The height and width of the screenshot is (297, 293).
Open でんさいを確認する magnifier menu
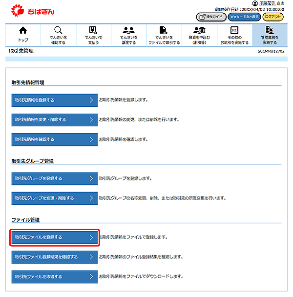point(58,35)
